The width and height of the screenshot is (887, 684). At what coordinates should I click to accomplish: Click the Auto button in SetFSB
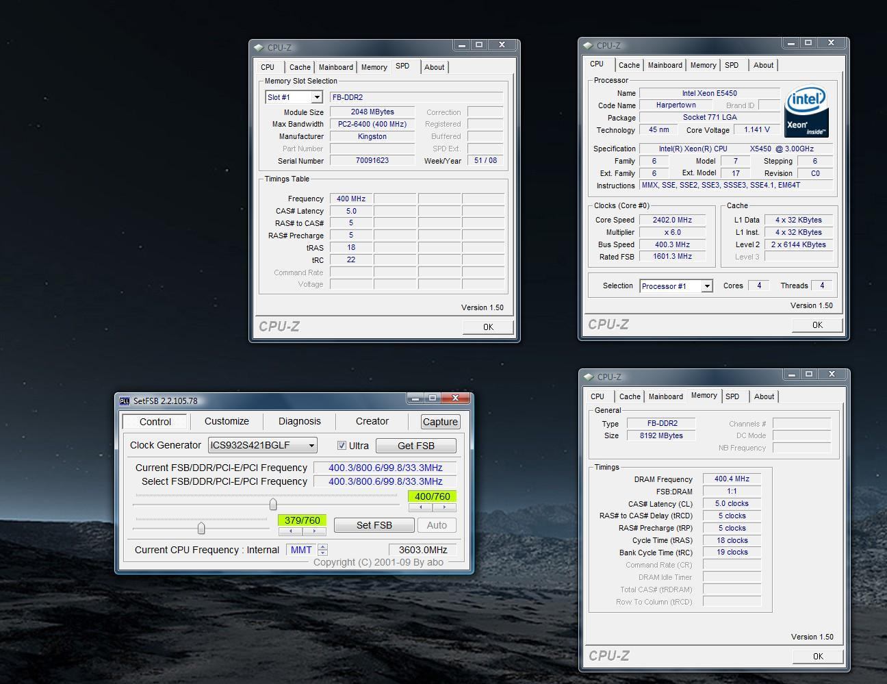pos(437,525)
